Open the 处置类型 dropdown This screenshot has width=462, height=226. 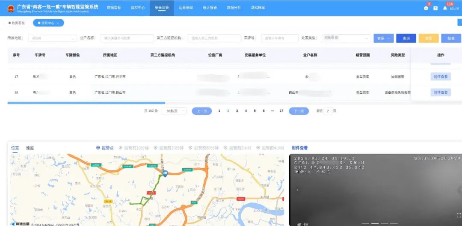coord(346,38)
